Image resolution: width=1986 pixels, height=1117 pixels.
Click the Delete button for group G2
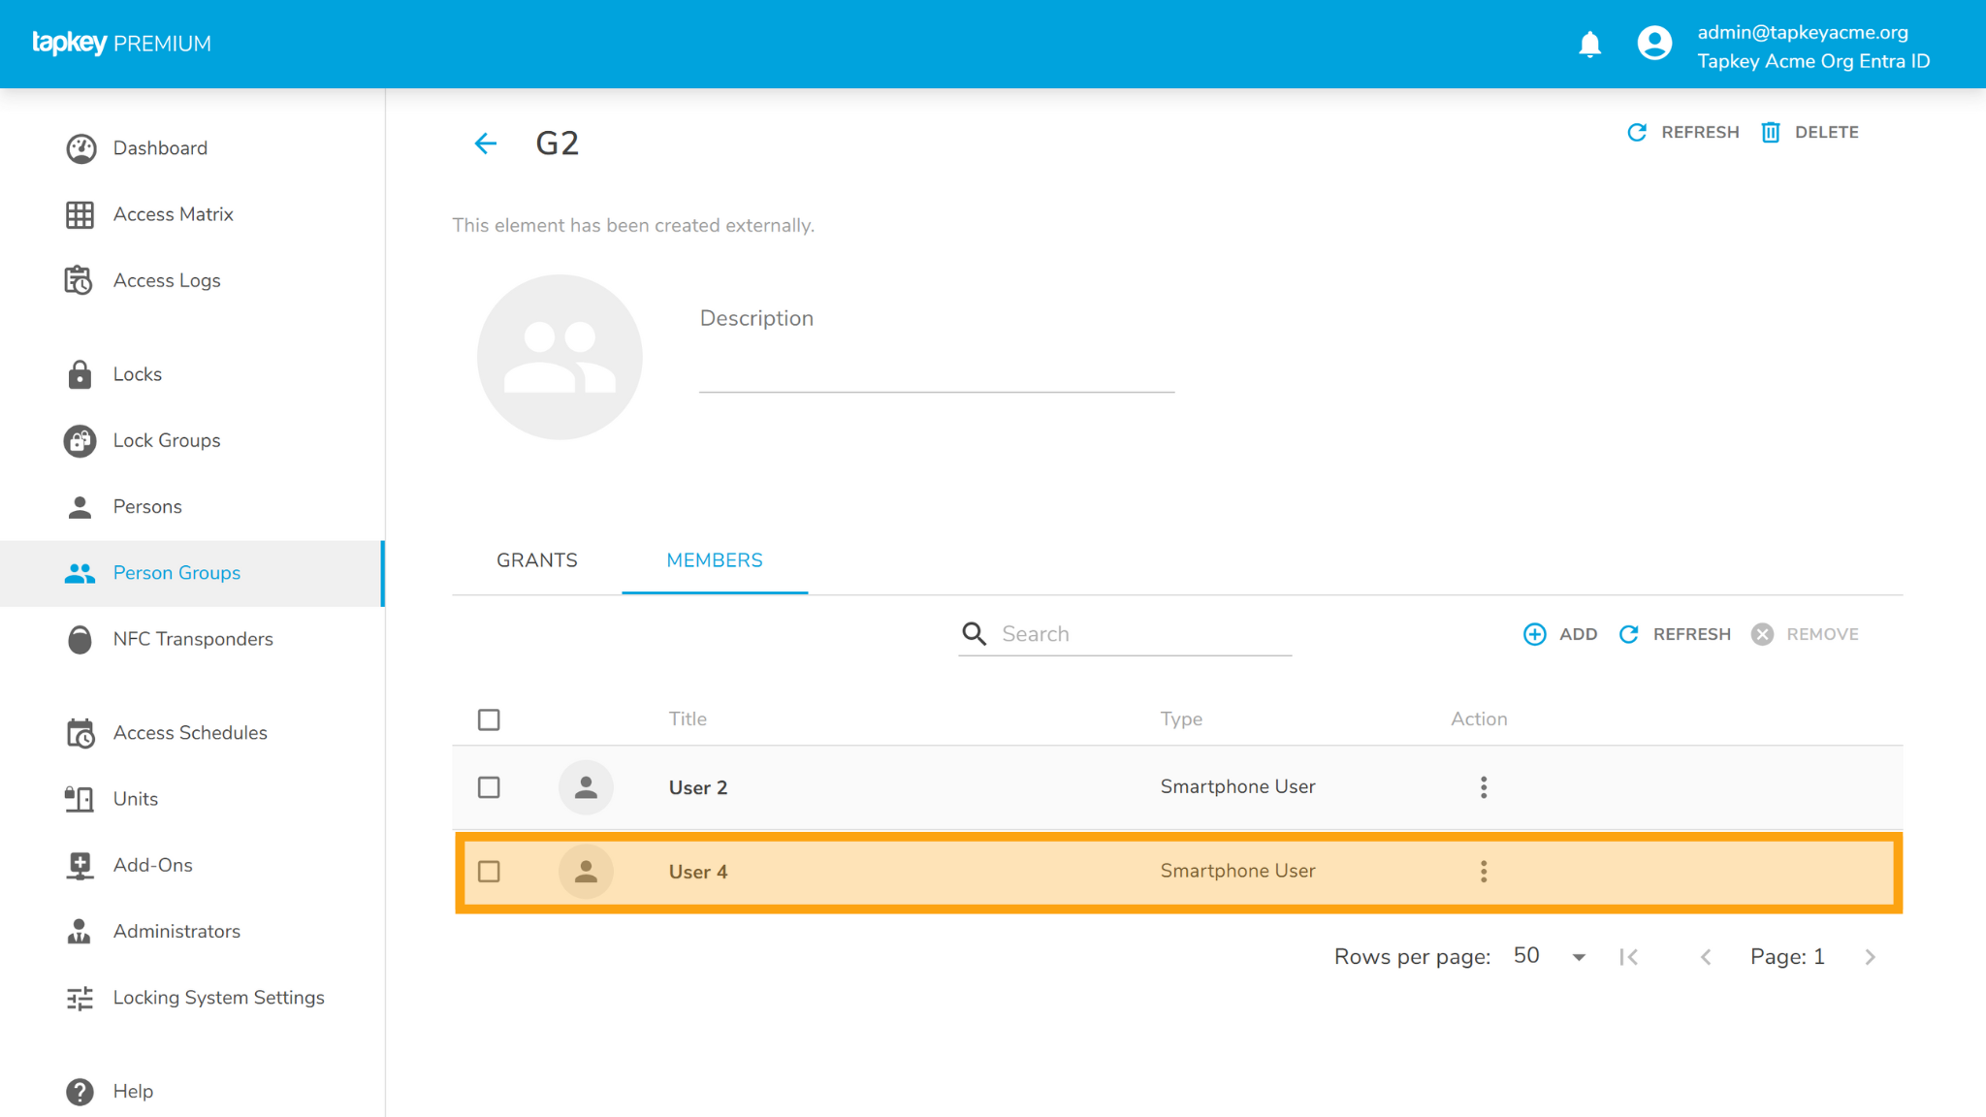click(x=1810, y=133)
